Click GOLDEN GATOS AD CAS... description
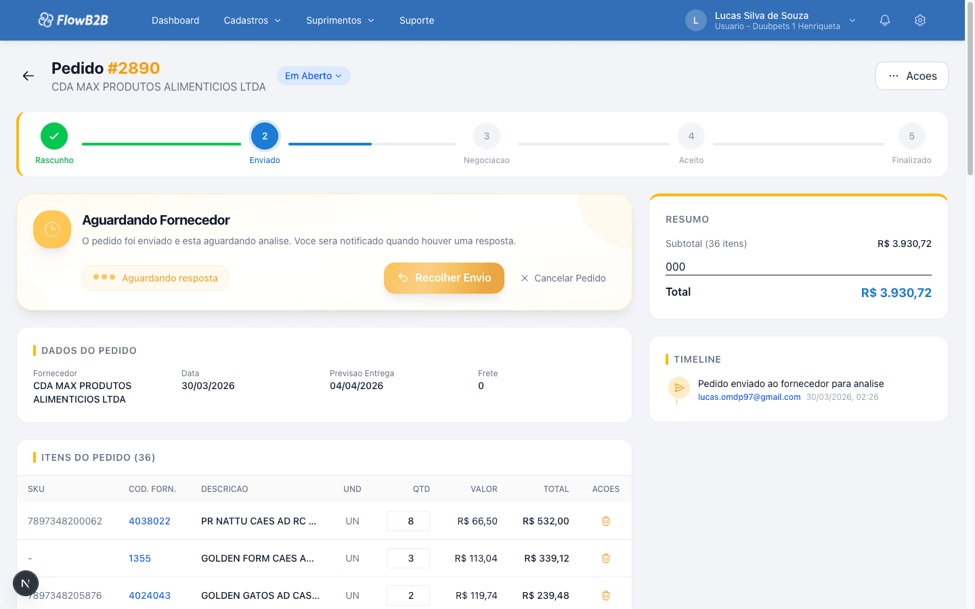Screen dimensions: 975x609 point(260,595)
